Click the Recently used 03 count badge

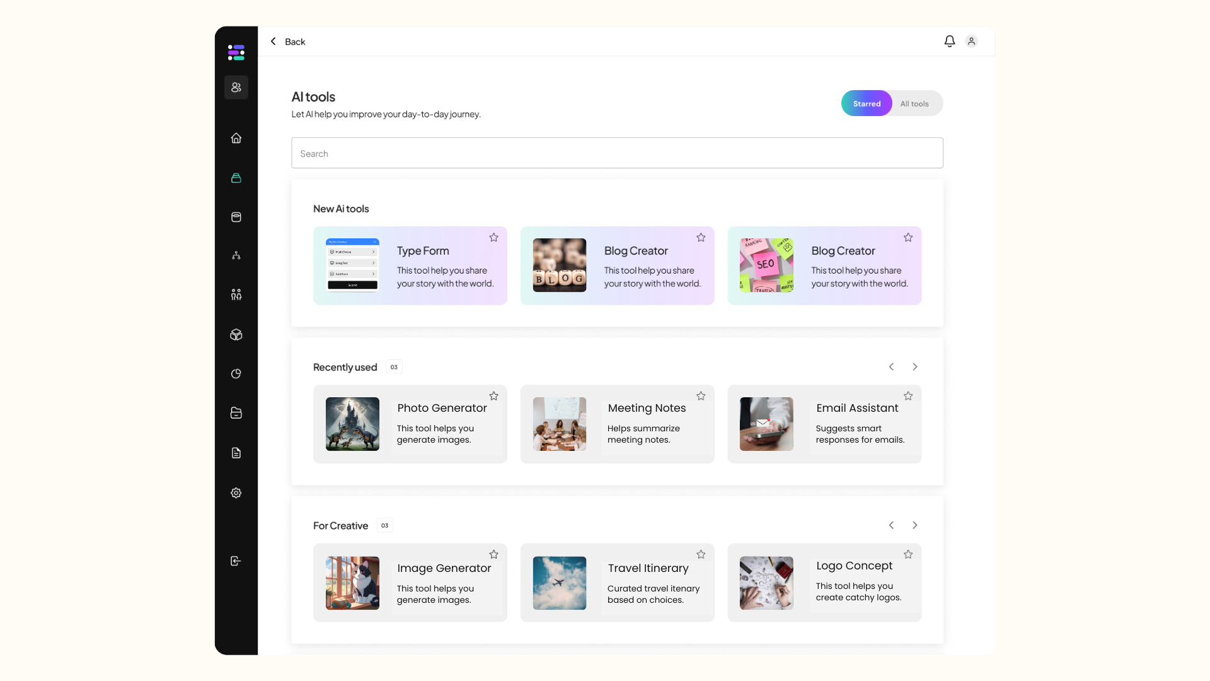pos(394,367)
